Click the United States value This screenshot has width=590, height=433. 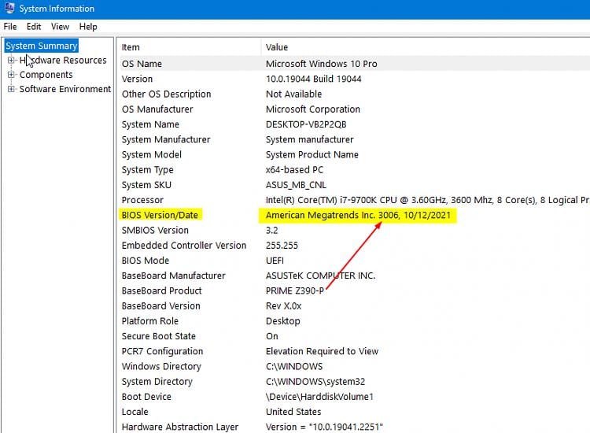(293, 412)
